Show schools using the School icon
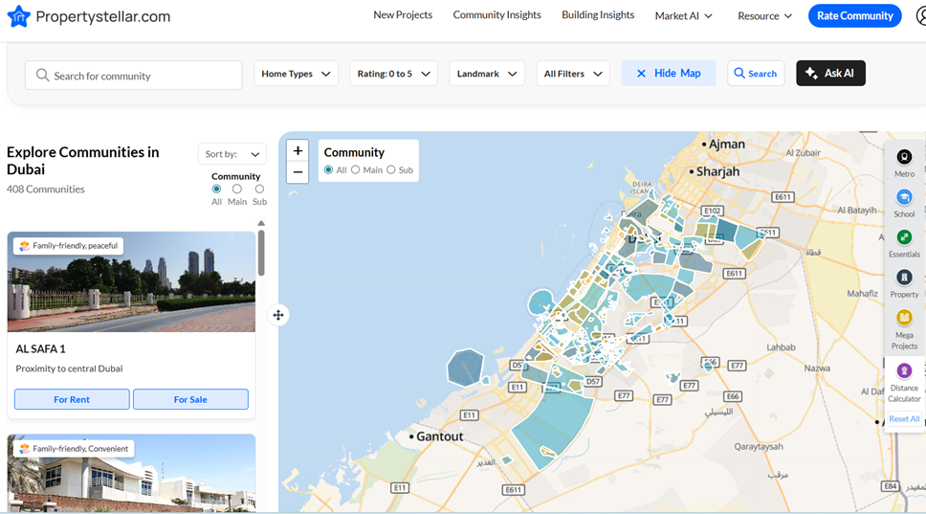The height and width of the screenshot is (514, 926). tap(904, 198)
